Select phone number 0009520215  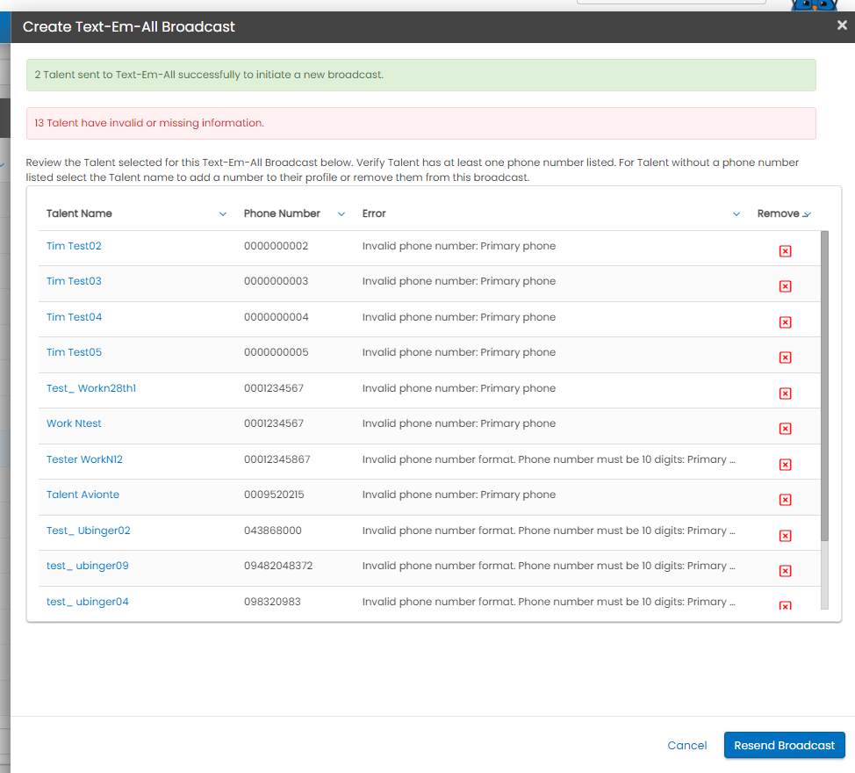tap(274, 495)
